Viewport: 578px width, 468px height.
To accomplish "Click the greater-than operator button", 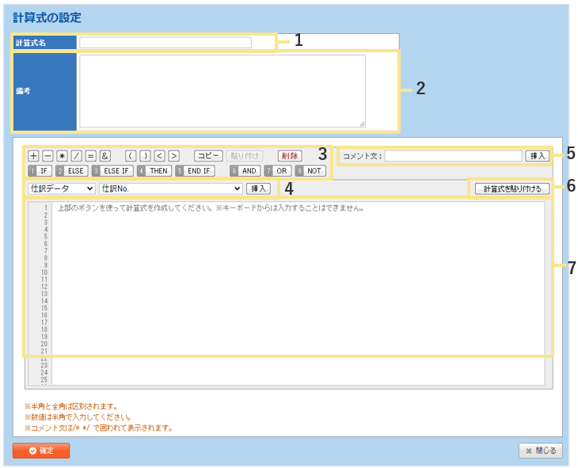I will [173, 156].
